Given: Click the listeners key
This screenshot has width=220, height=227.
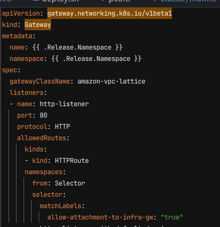Looking at the screenshot, I should point(26,92).
